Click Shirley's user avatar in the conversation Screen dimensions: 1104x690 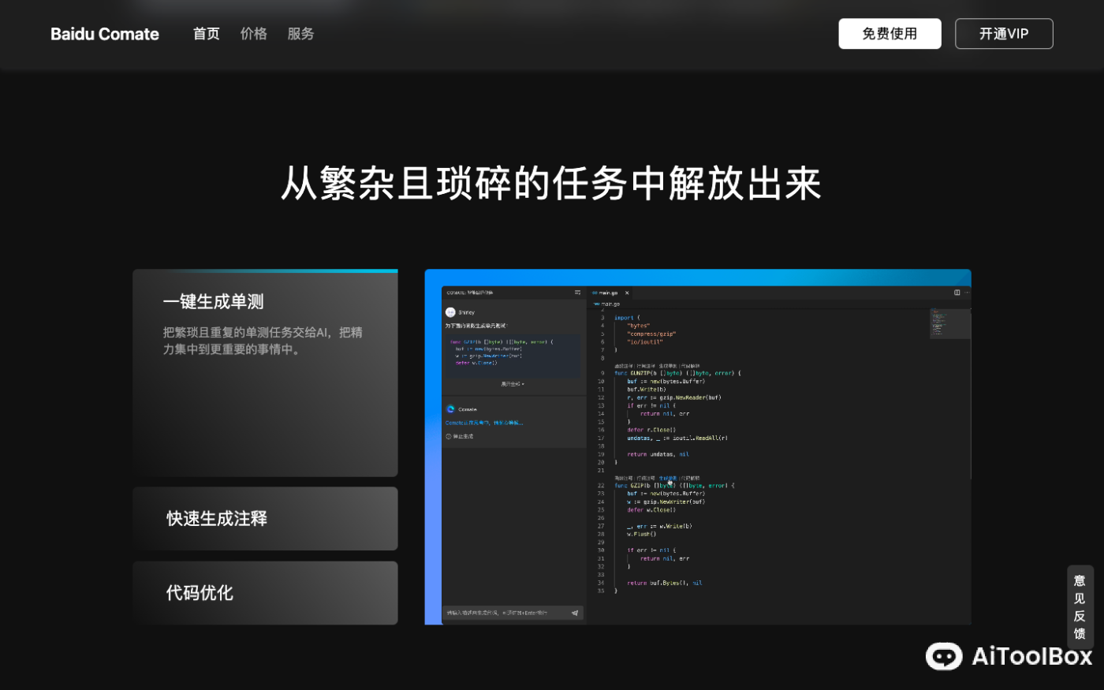[450, 312]
